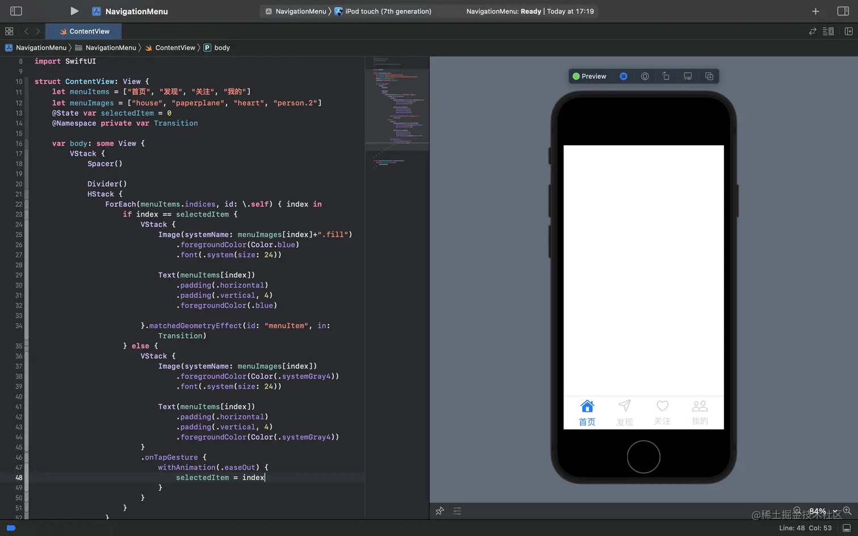Click the simulated device home button
Image resolution: width=858 pixels, height=536 pixels.
click(x=643, y=457)
